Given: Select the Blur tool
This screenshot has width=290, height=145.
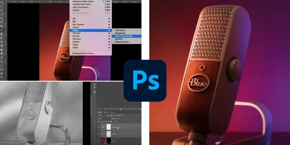Looking at the screenshot, I should [x=2, y=49].
